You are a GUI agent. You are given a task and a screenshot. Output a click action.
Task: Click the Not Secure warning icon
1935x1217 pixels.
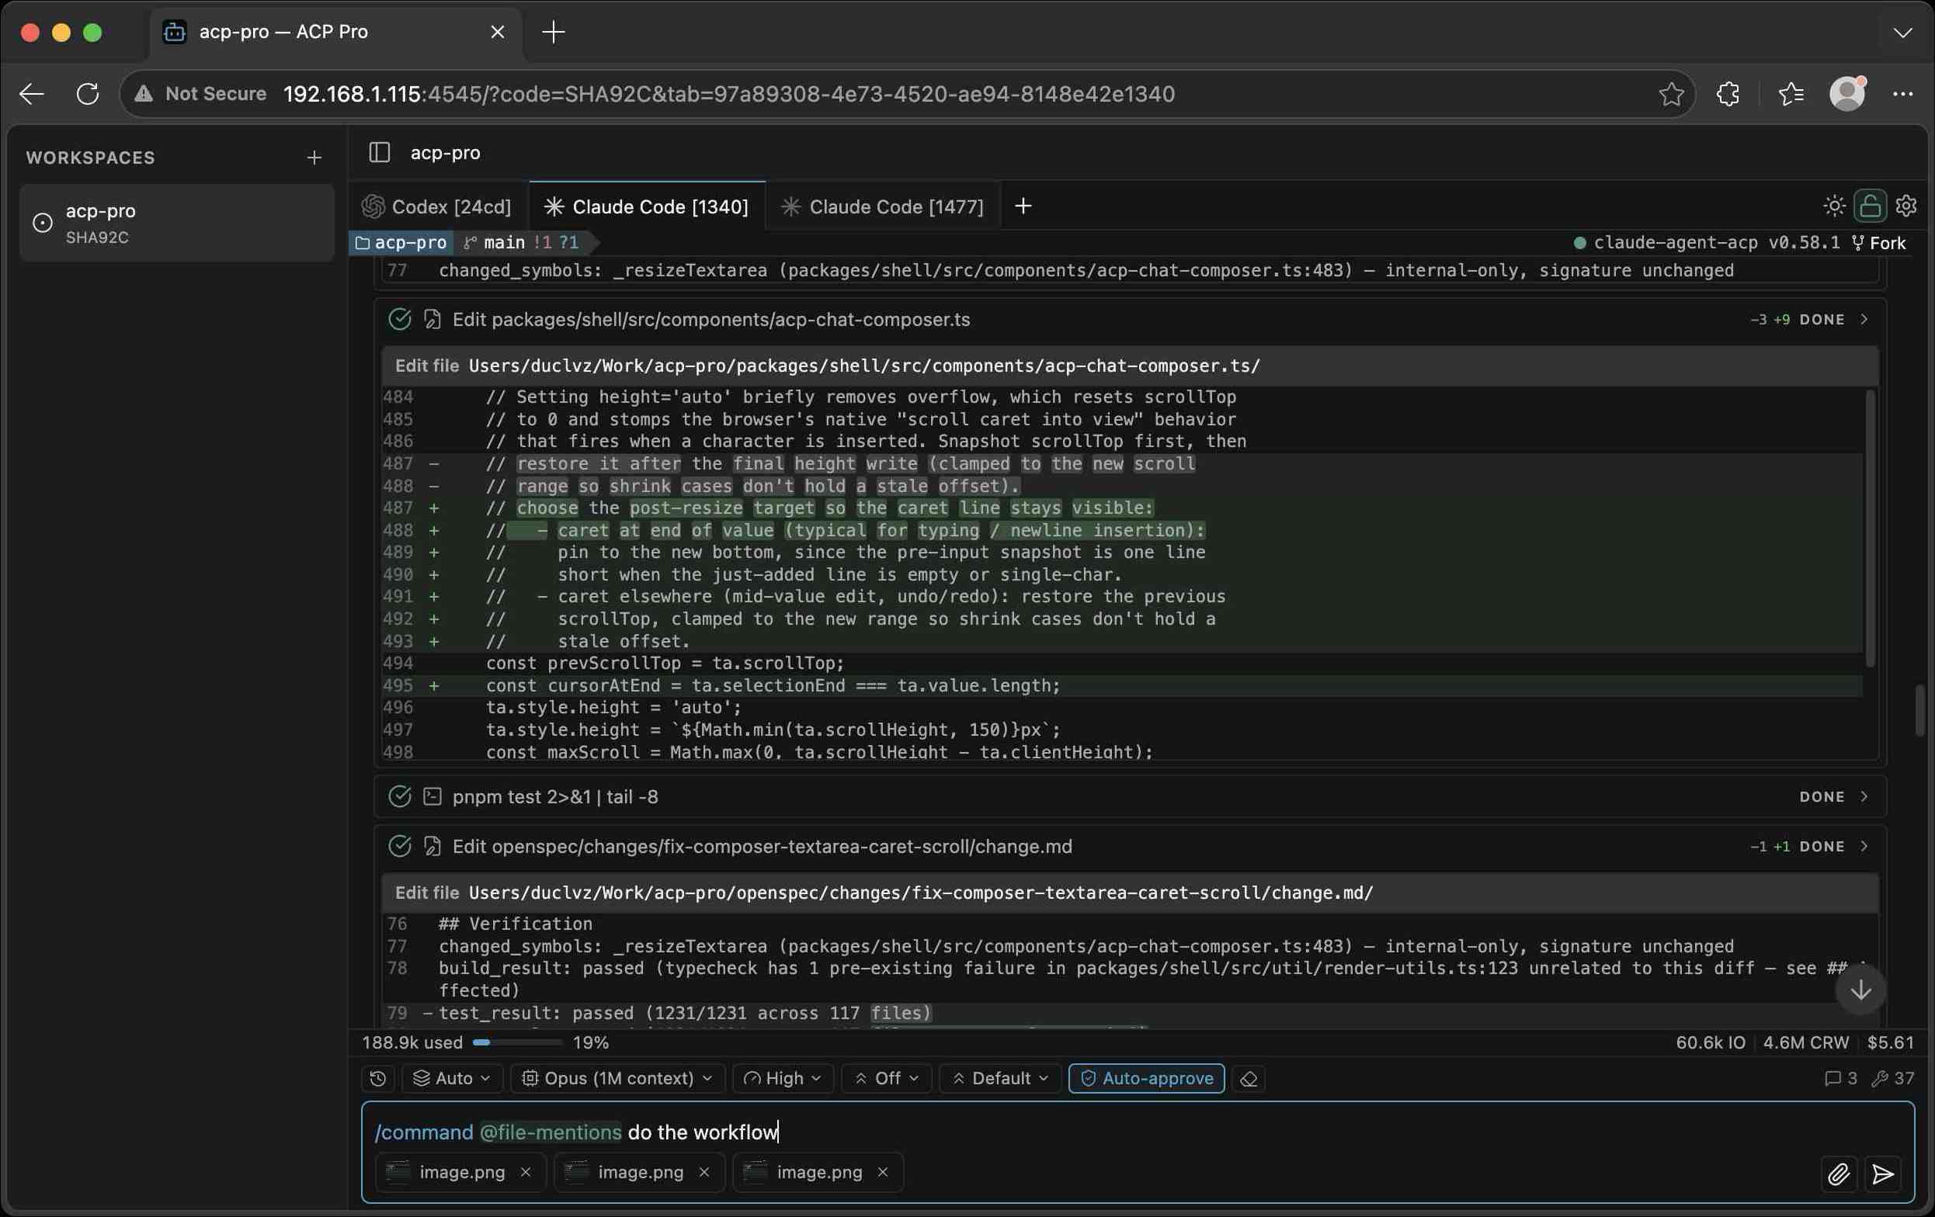pos(144,94)
